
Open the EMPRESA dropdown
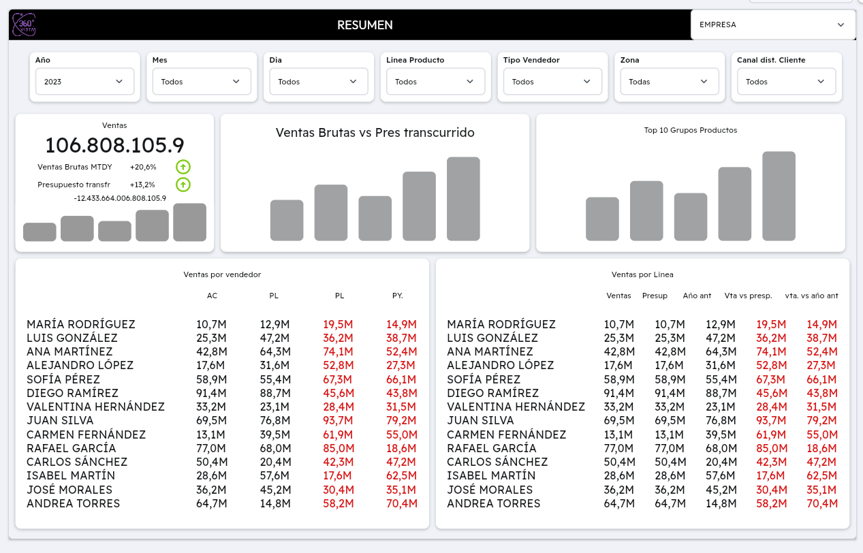[x=772, y=25]
